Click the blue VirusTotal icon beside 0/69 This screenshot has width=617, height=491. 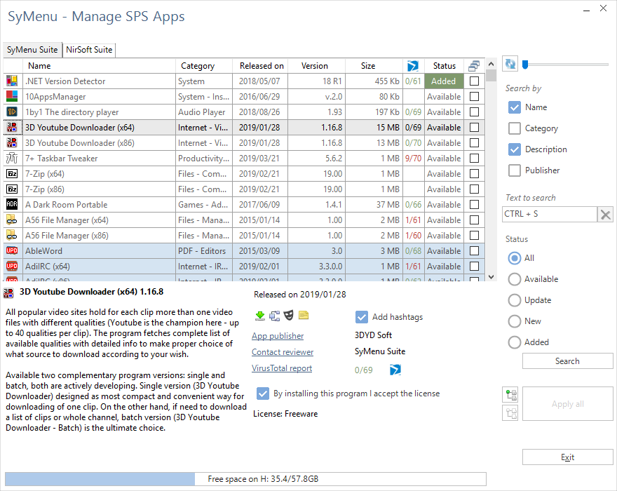pos(395,370)
